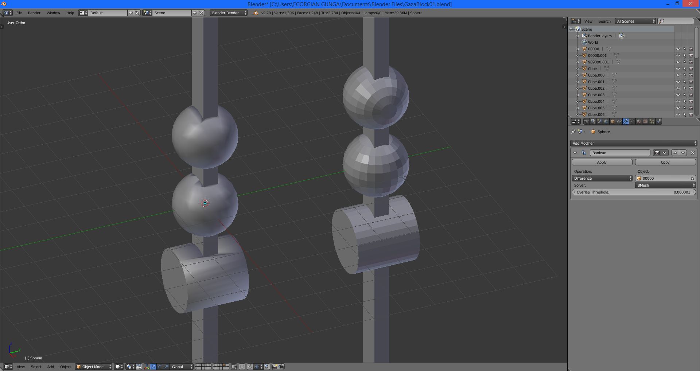Move Boolean modifier up in stack

click(675, 153)
